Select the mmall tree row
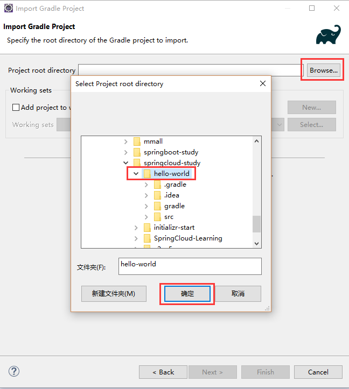 tap(153, 142)
